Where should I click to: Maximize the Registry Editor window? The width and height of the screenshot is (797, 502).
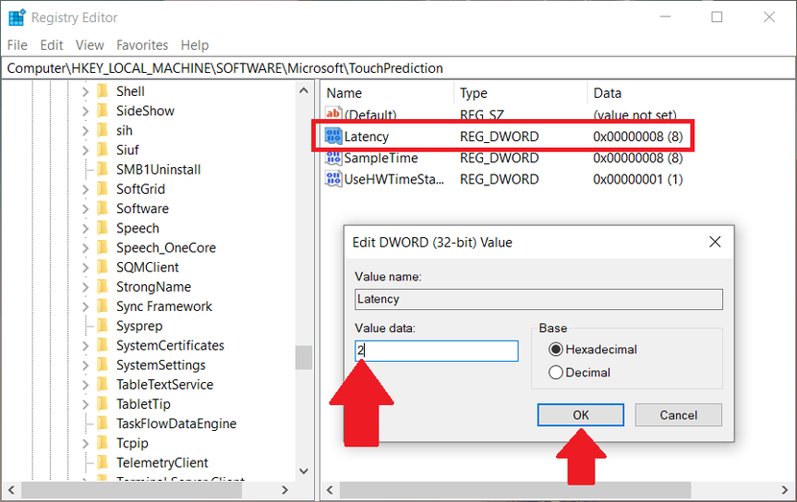(716, 17)
